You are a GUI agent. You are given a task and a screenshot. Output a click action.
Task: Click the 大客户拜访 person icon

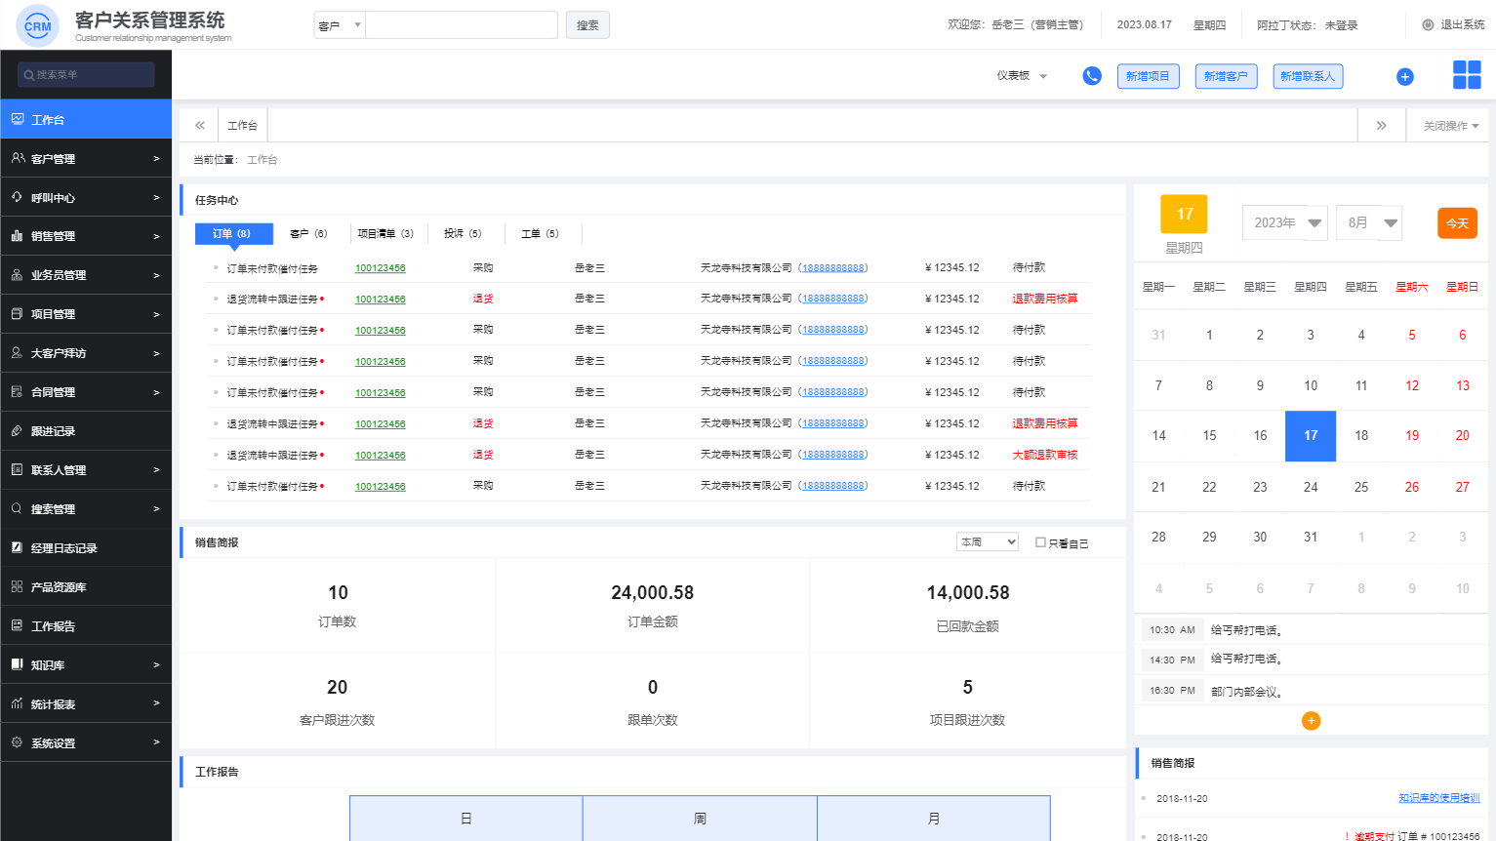point(18,353)
